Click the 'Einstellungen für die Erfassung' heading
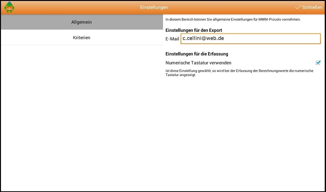This screenshot has width=326, height=192. [197, 54]
